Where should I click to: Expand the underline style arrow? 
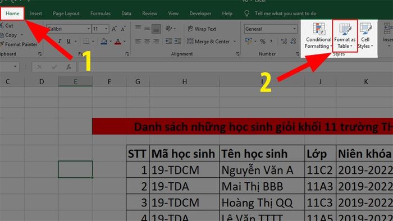click(75, 42)
